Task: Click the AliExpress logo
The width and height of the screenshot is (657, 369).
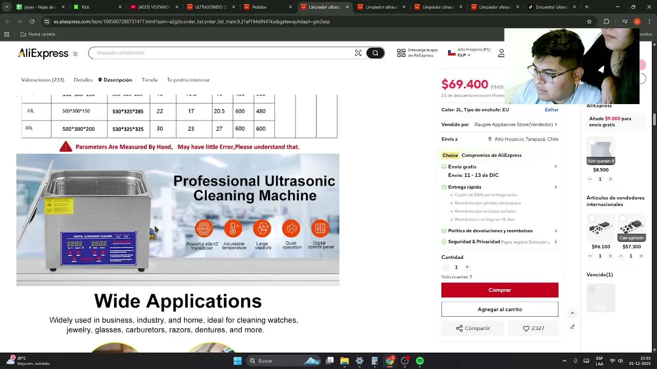Action: pyautogui.click(x=43, y=54)
